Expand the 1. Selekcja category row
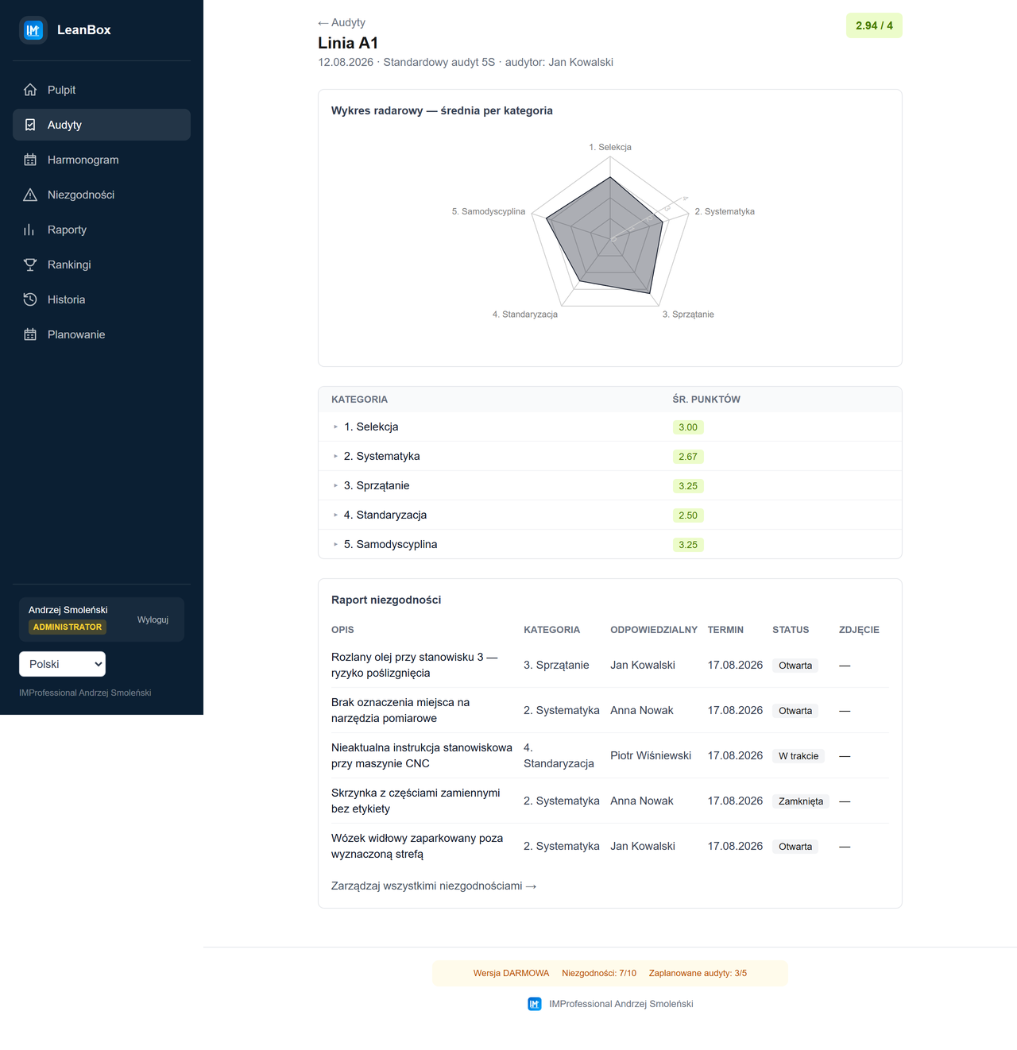This screenshot has width=1017, height=1050. 609,427
